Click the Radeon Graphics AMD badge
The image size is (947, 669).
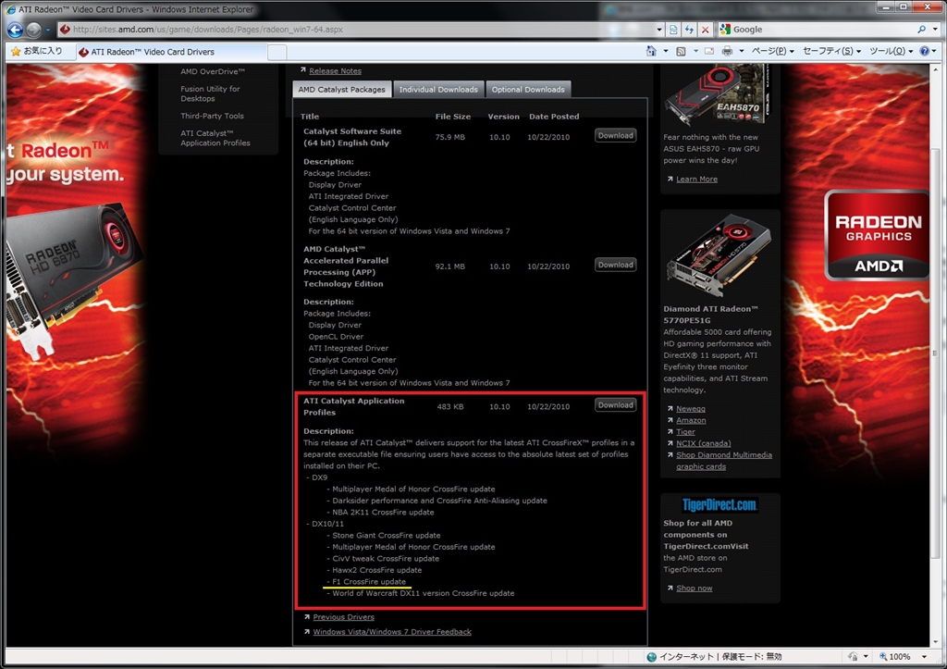pos(877,236)
